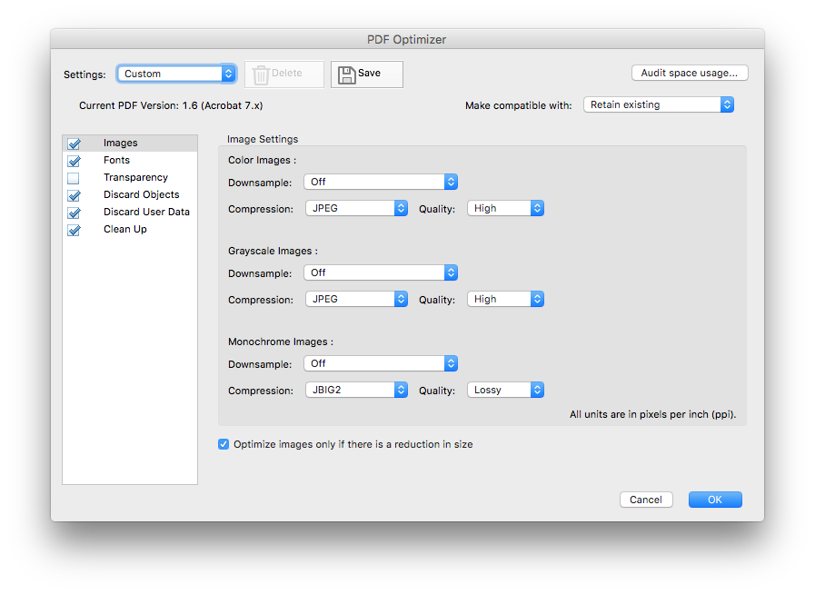Switch to the Clean Up panel
815x594 pixels.
pos(125,229)
